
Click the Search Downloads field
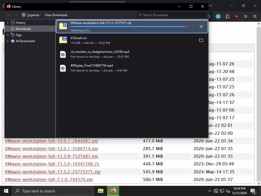click(x=172, y=15)
